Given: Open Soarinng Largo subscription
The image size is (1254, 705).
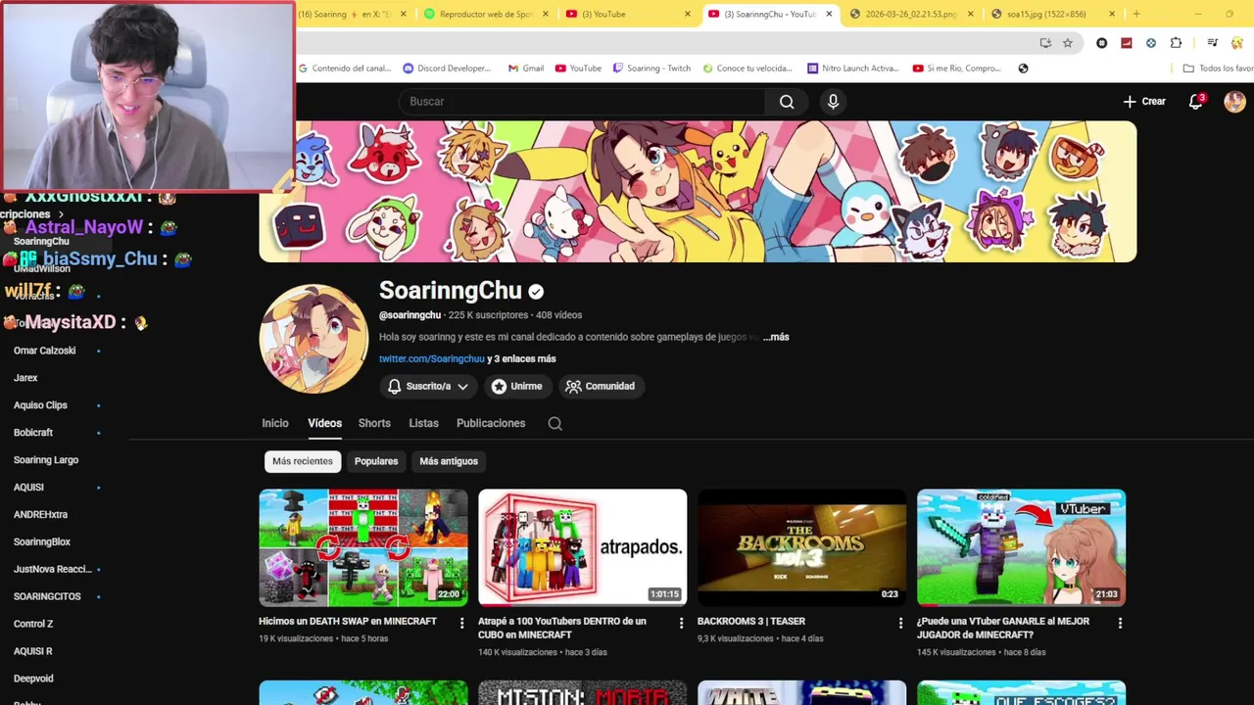Looking at the screenshot, I should 46,460.
